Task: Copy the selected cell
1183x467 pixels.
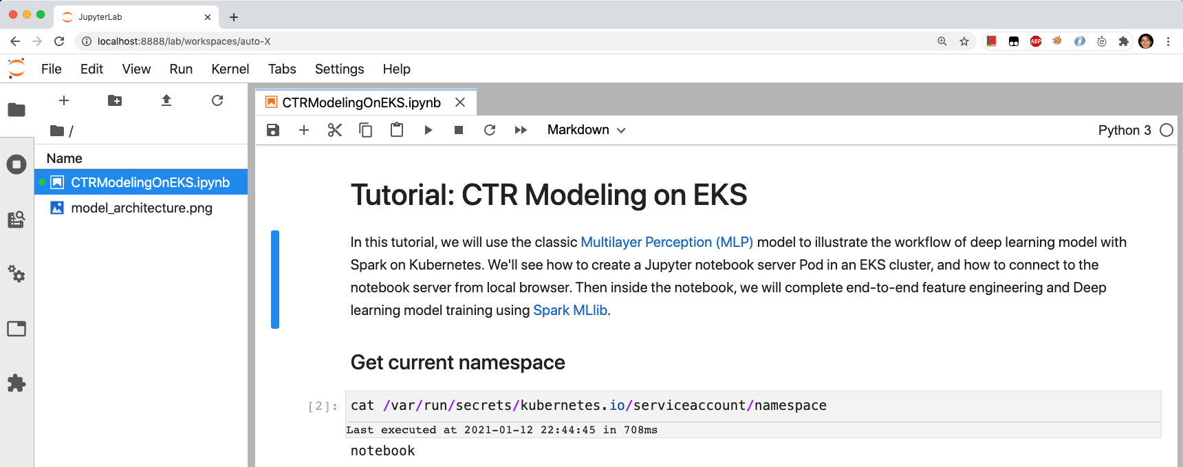Action: 366,130
